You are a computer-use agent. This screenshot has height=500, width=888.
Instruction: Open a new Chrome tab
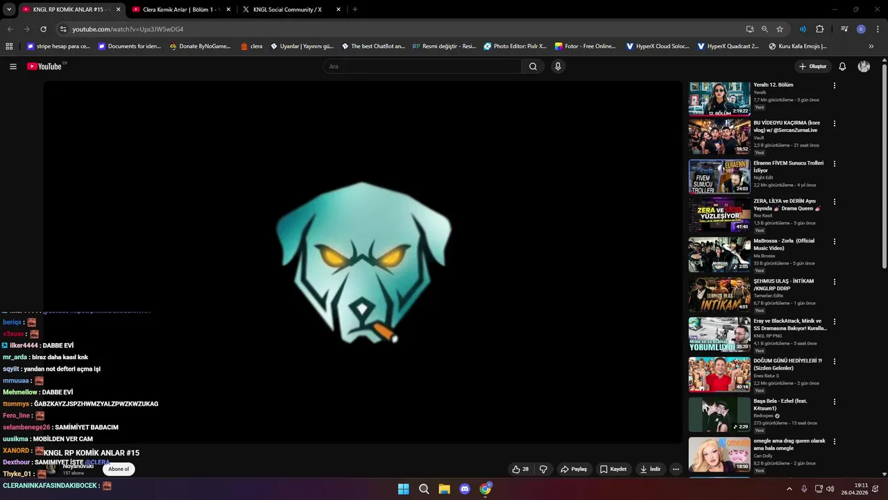click(355, 10)
